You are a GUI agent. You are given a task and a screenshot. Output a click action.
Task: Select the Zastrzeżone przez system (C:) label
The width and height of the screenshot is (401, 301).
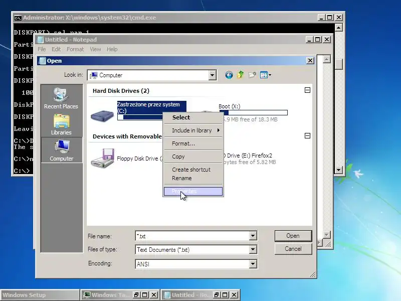(152, 107)
